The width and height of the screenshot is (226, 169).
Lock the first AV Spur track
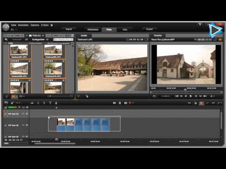click(x=23, y=114)
